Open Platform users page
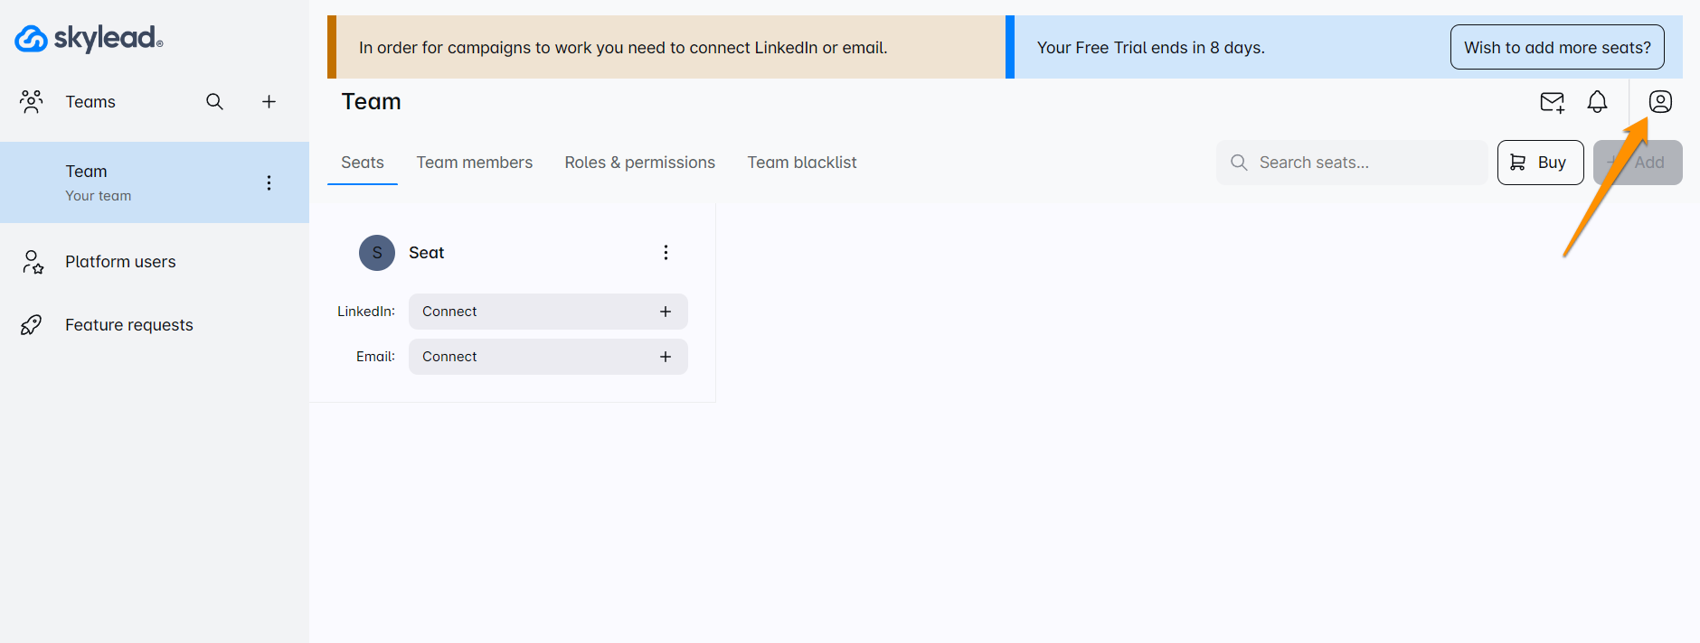 [x=120, y=262]
